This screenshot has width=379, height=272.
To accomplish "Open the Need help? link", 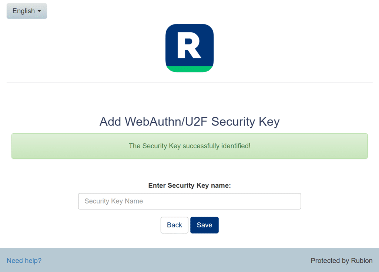I will [x=24, y=261].
